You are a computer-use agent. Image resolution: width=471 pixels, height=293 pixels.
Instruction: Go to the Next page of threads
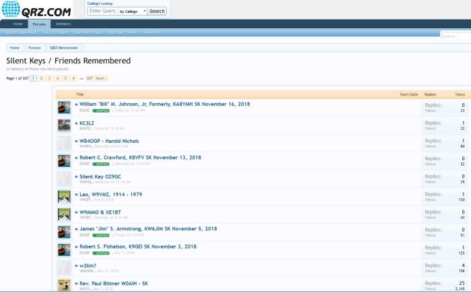pos(101,78)
